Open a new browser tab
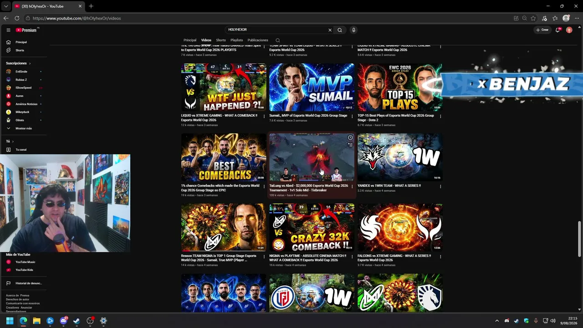Image resolution: width=583 pixels, height=328 pixels. tap(91, 6)
